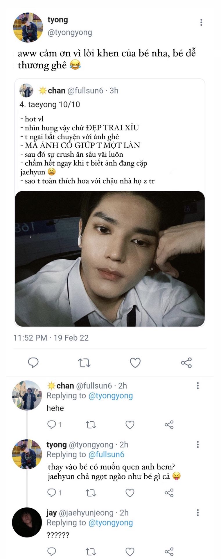Open tyong's profile picture at top
This screenshot has height=559, width=221.
28,27
